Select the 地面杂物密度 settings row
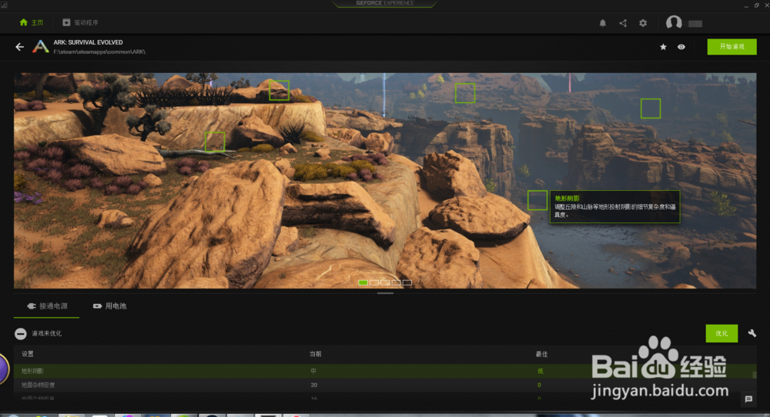The image size is (770, 417). tap(384, 385)
